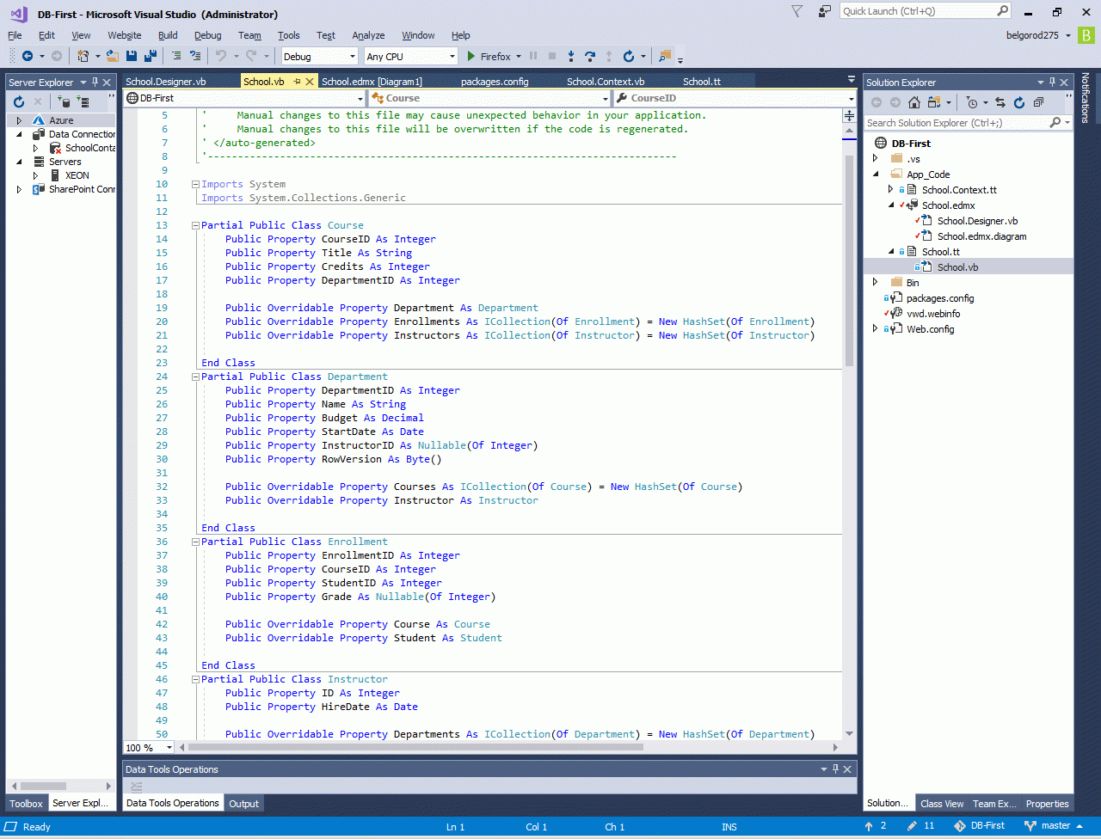Image resolution: width=1101 pixels, height=839 pixels.
Task: Toggle auto-hide pin on Server Explorer panel
Action: pyautogui.click(x=94, y=83)
